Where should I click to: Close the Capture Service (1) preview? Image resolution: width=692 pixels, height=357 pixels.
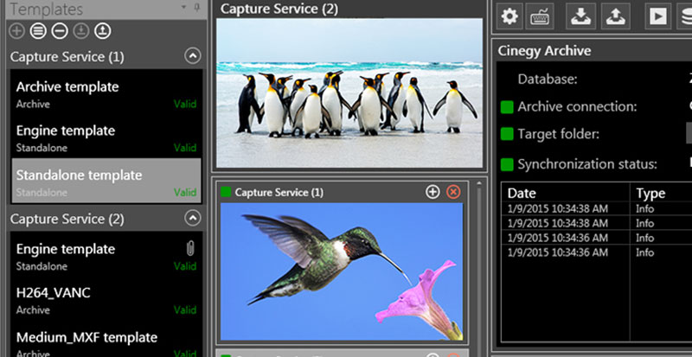[x=453, y=192]
